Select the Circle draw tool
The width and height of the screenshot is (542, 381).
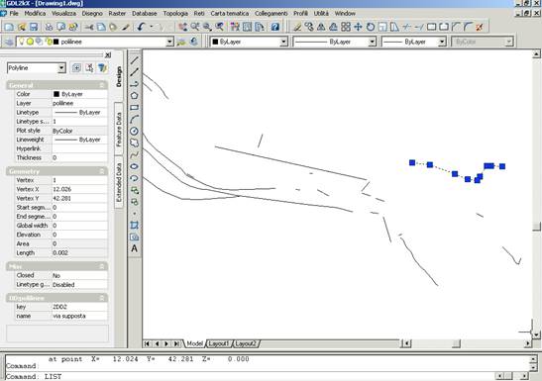(x=134, y=132)
